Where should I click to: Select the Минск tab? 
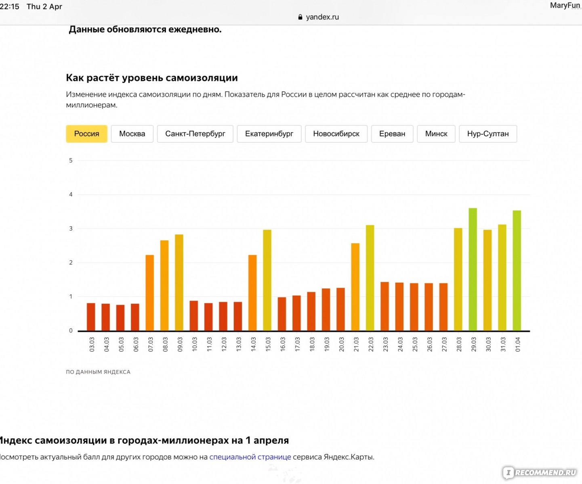[436, 134]
